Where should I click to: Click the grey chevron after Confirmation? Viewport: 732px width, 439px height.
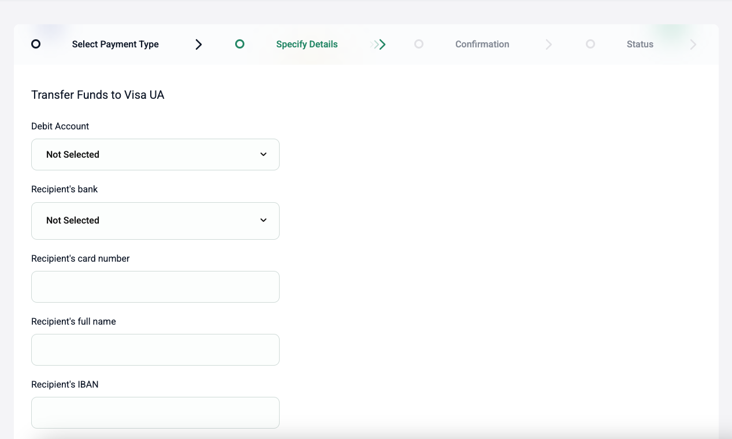549,44
